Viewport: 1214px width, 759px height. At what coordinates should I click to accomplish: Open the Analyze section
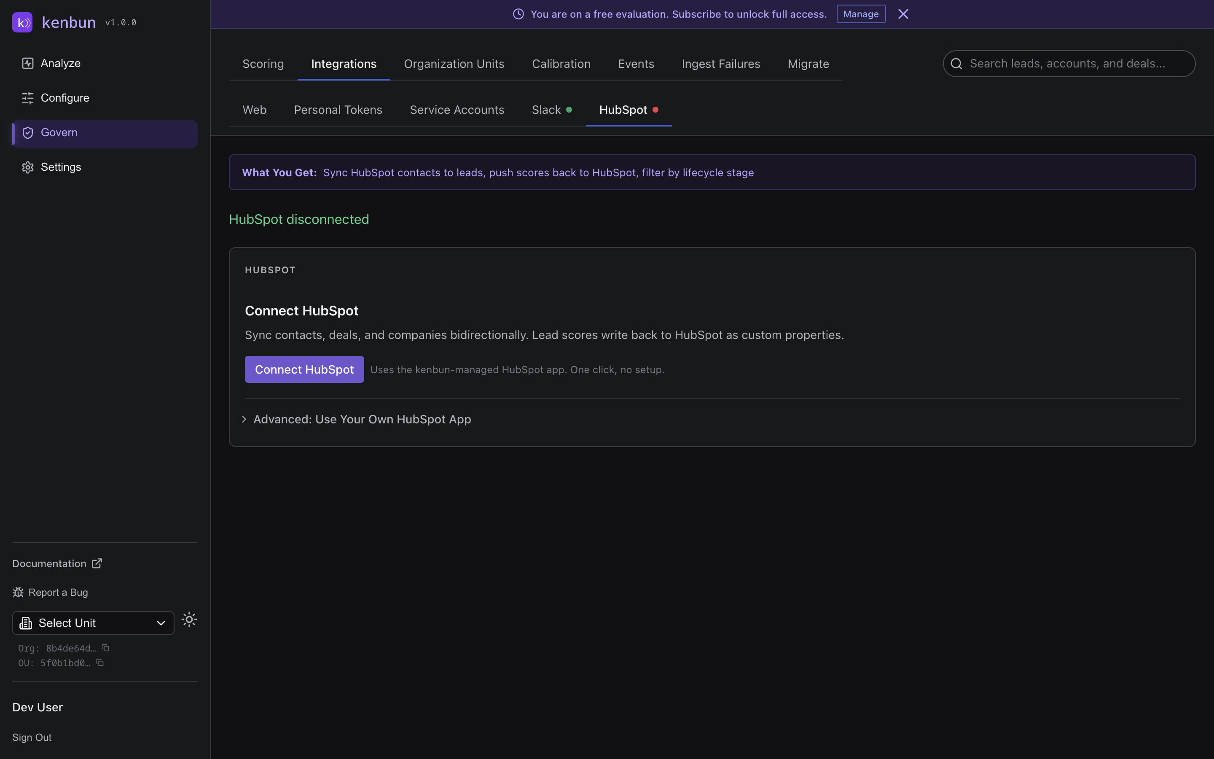[105, 63]
